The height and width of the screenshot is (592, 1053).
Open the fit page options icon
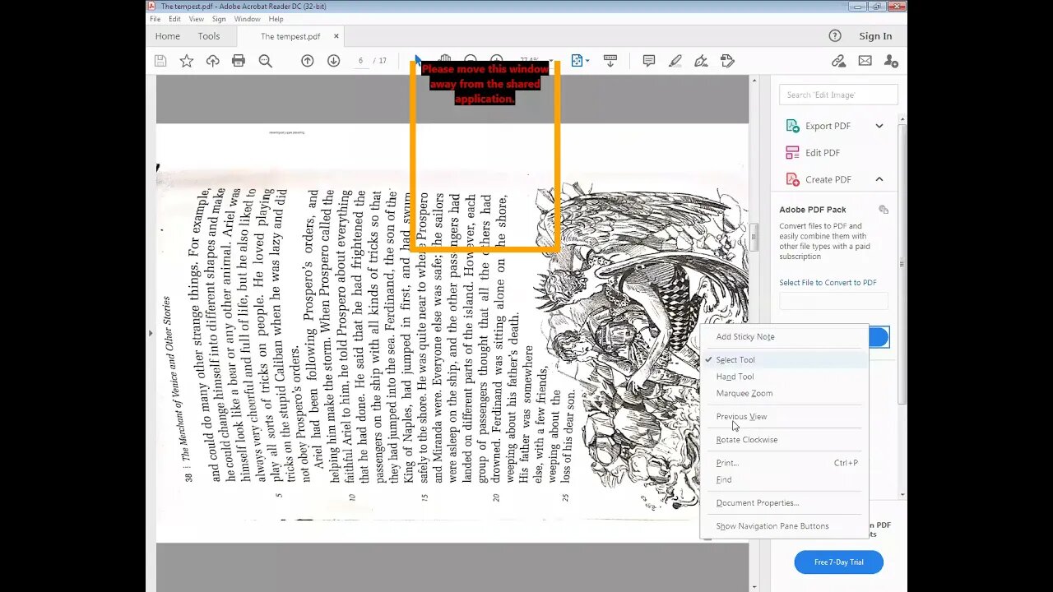[x=577, y=61]
